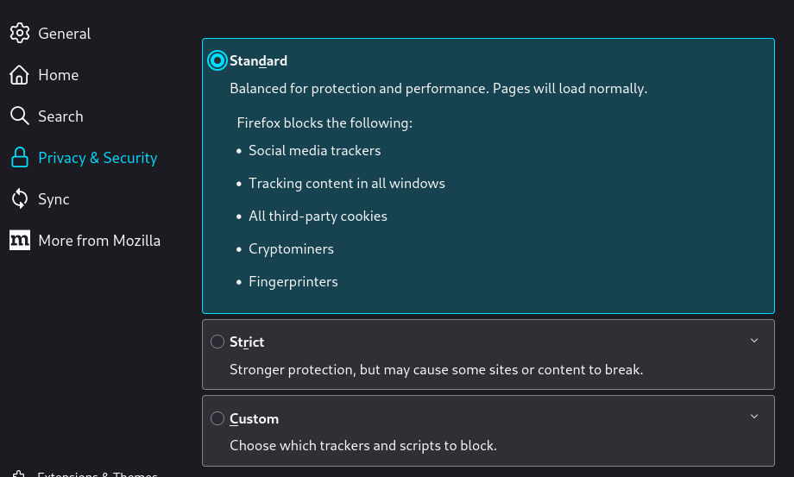Image resolution: width=794 pixels, height=477 pixels.
Task: Open the Home settings category
Action: [58, 75]
